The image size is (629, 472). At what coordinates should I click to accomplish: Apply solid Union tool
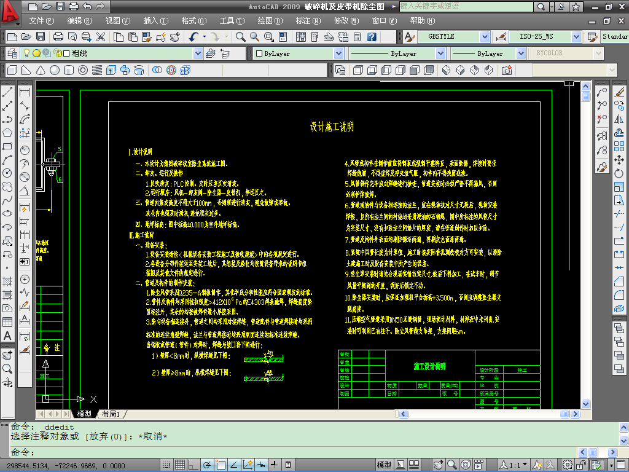157,70
